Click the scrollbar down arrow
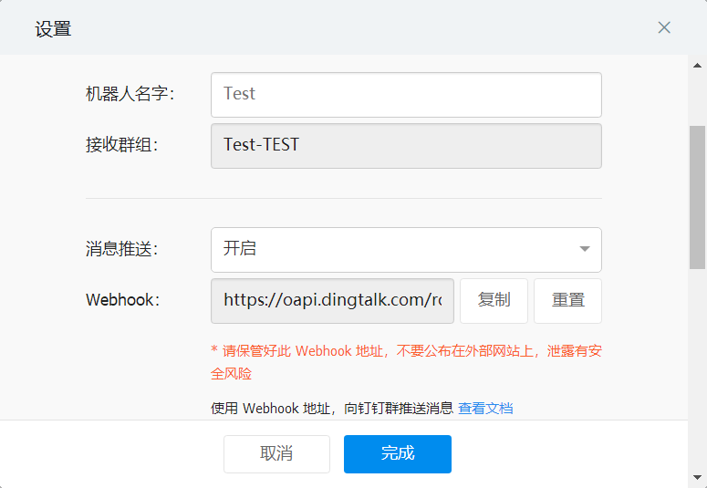Screen dimensions: 707x488 (697, 477)
